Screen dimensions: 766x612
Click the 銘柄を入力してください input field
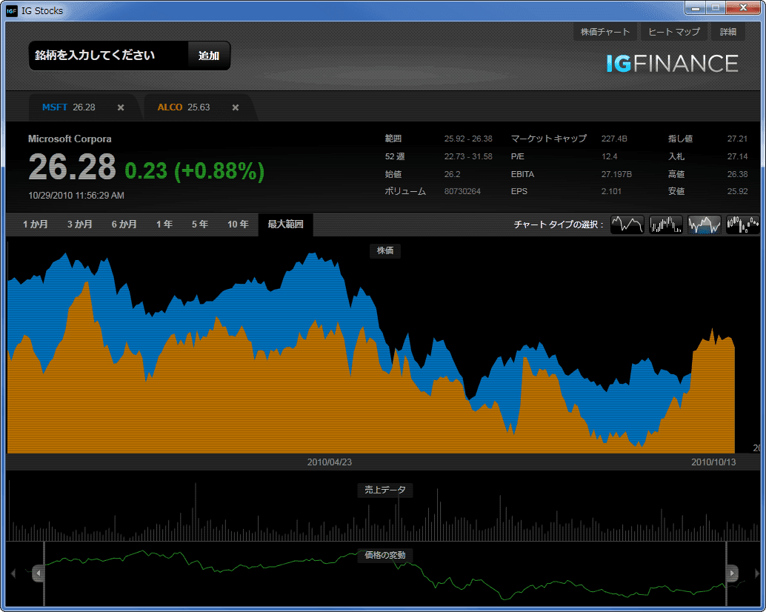coord(108,56)
